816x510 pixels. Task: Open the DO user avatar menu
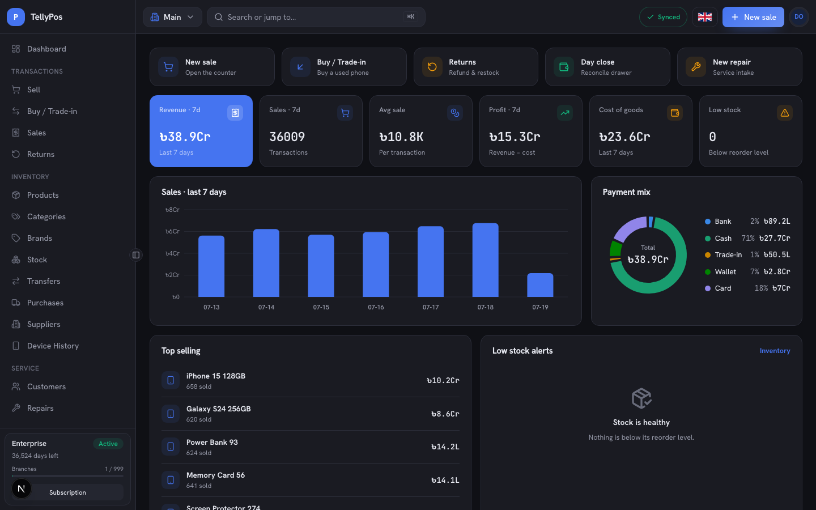click(x=799, y=17)
